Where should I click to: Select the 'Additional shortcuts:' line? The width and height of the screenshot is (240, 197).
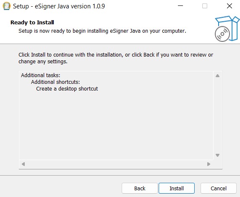(55, 82)
